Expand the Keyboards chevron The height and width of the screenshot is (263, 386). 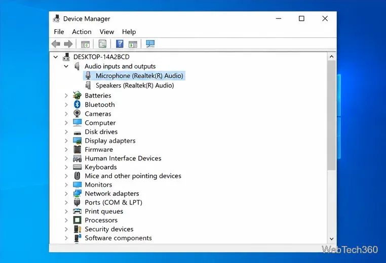(66, 167)
